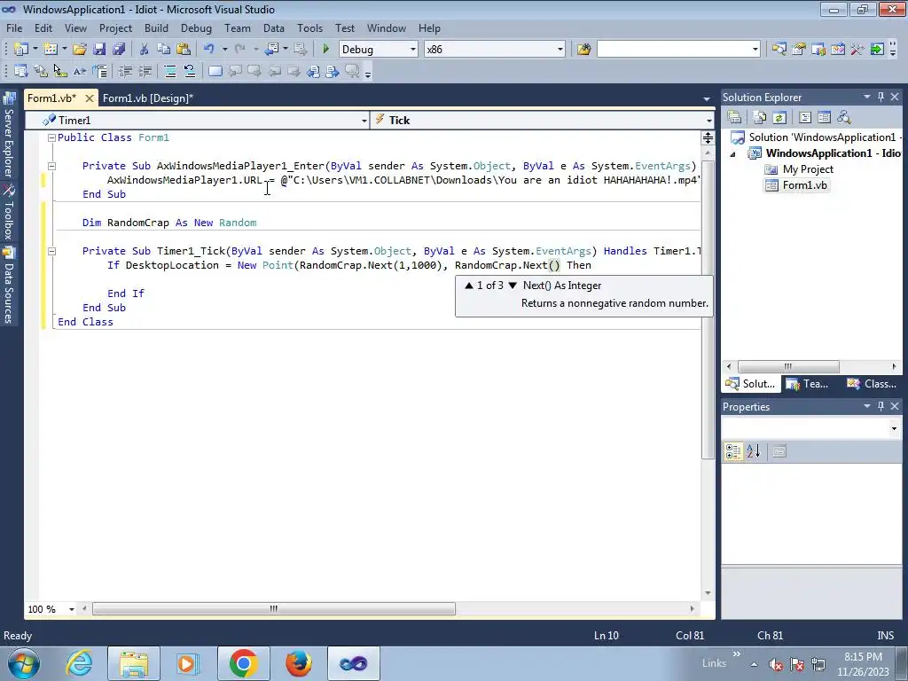
Task: Uncomment the selected lines icon
Action: (x=190, y=71)
